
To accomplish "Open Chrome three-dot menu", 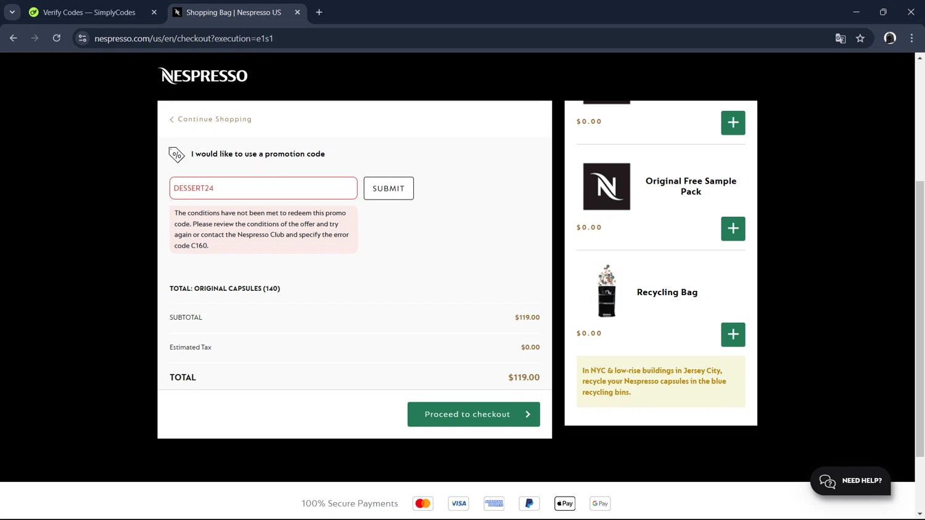I will click(x=911, y=38).
